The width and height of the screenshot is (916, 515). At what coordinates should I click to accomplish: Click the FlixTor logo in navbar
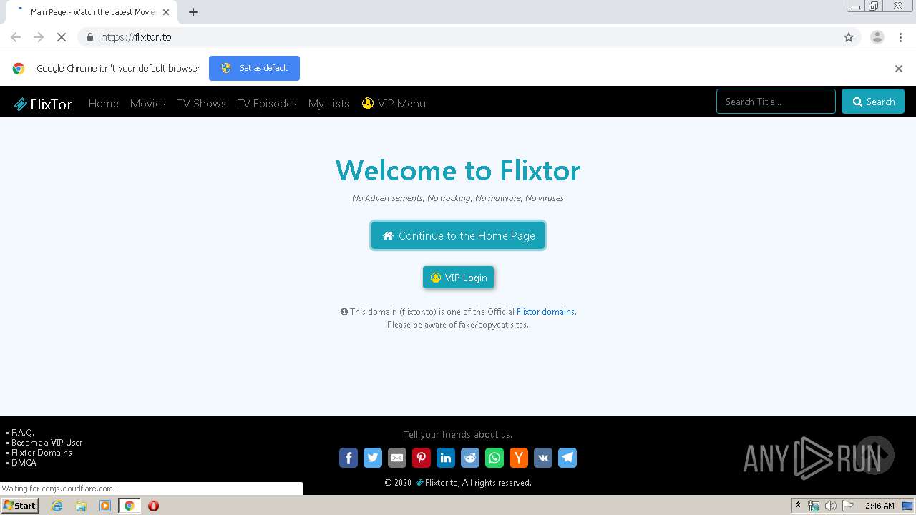[43, 104]
